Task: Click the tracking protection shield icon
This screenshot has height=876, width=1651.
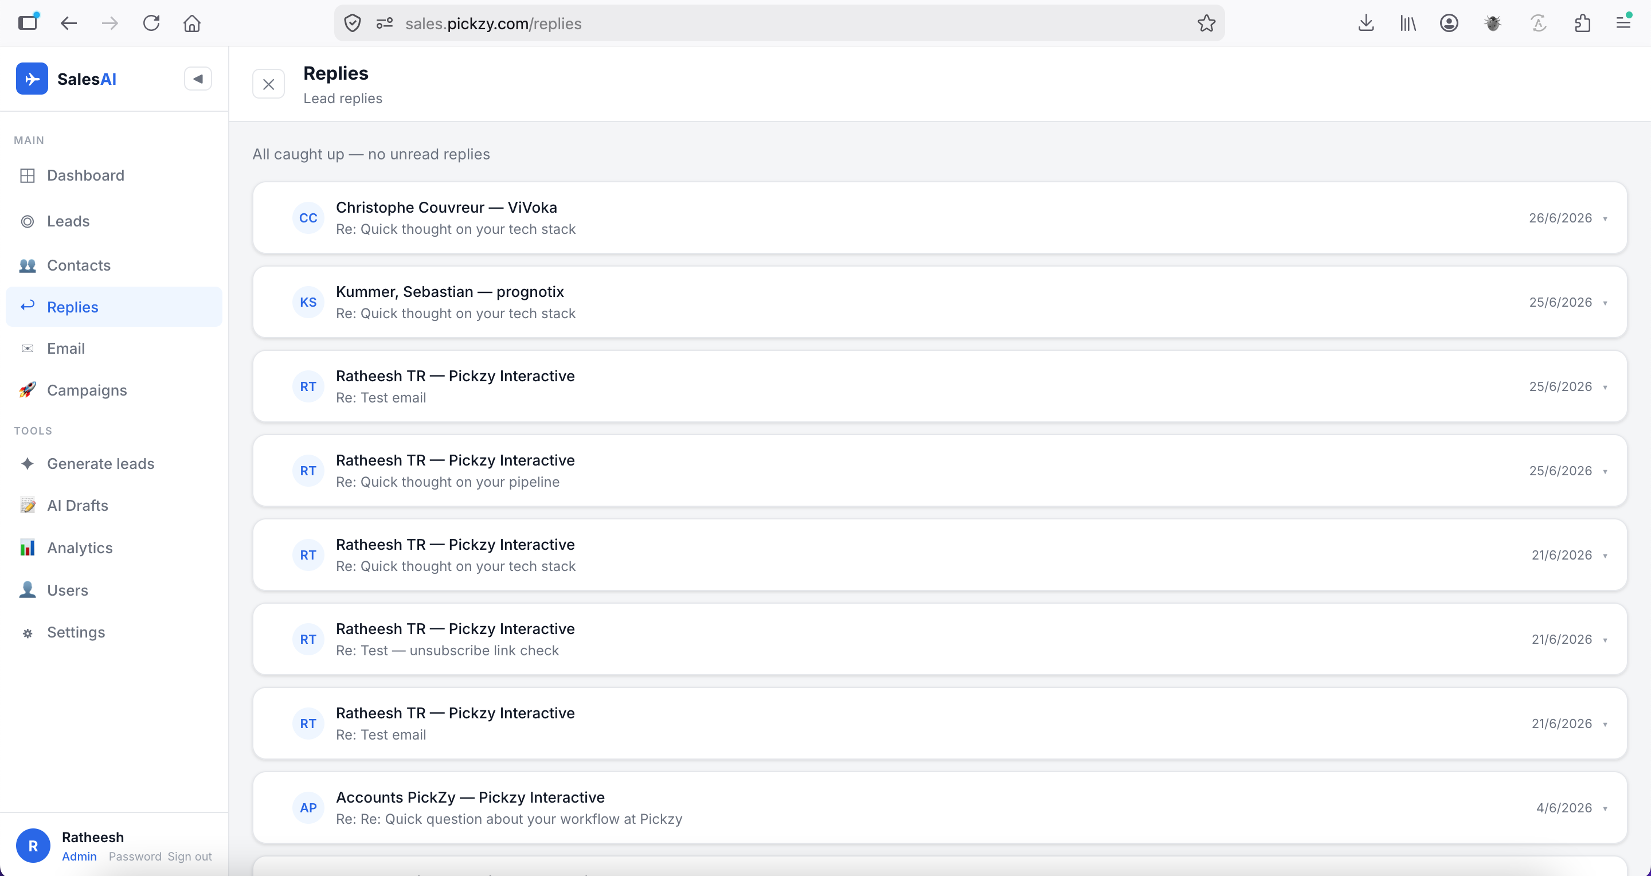Action: [353, 24]
